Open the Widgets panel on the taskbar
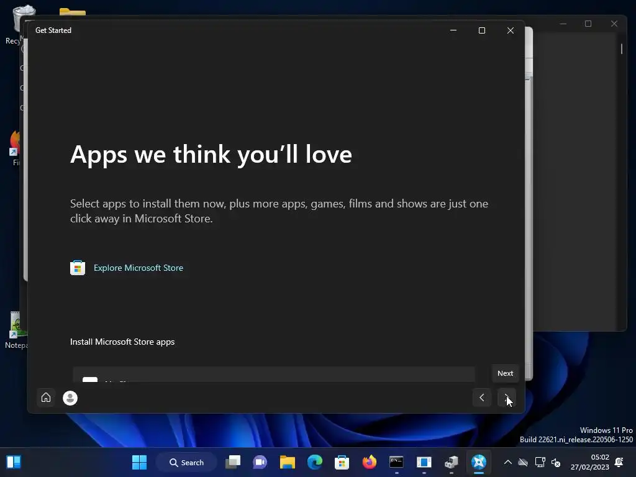Image resolution: width=636 pixels, height=477 pixels. tap(14, 462)
